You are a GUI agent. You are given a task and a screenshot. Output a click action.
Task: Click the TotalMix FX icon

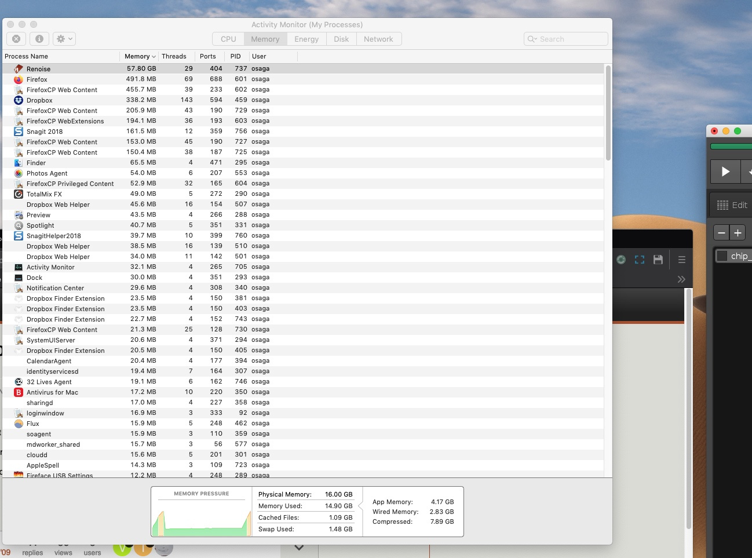[x=19, y=194]
